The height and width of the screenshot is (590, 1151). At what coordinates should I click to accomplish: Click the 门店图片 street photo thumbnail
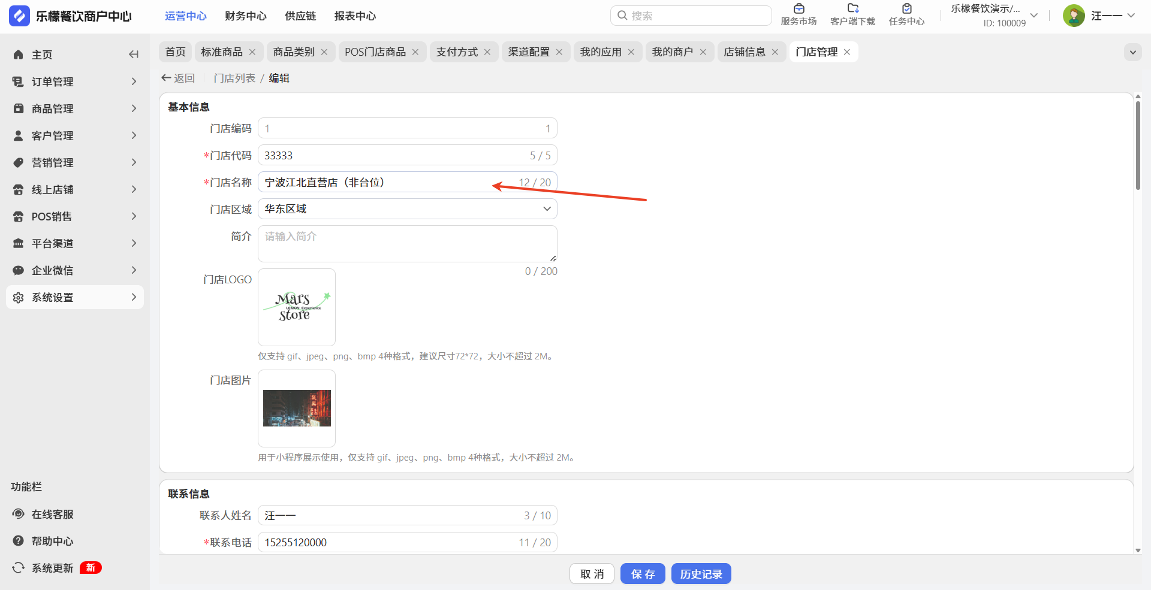click(x=297, y=409)
